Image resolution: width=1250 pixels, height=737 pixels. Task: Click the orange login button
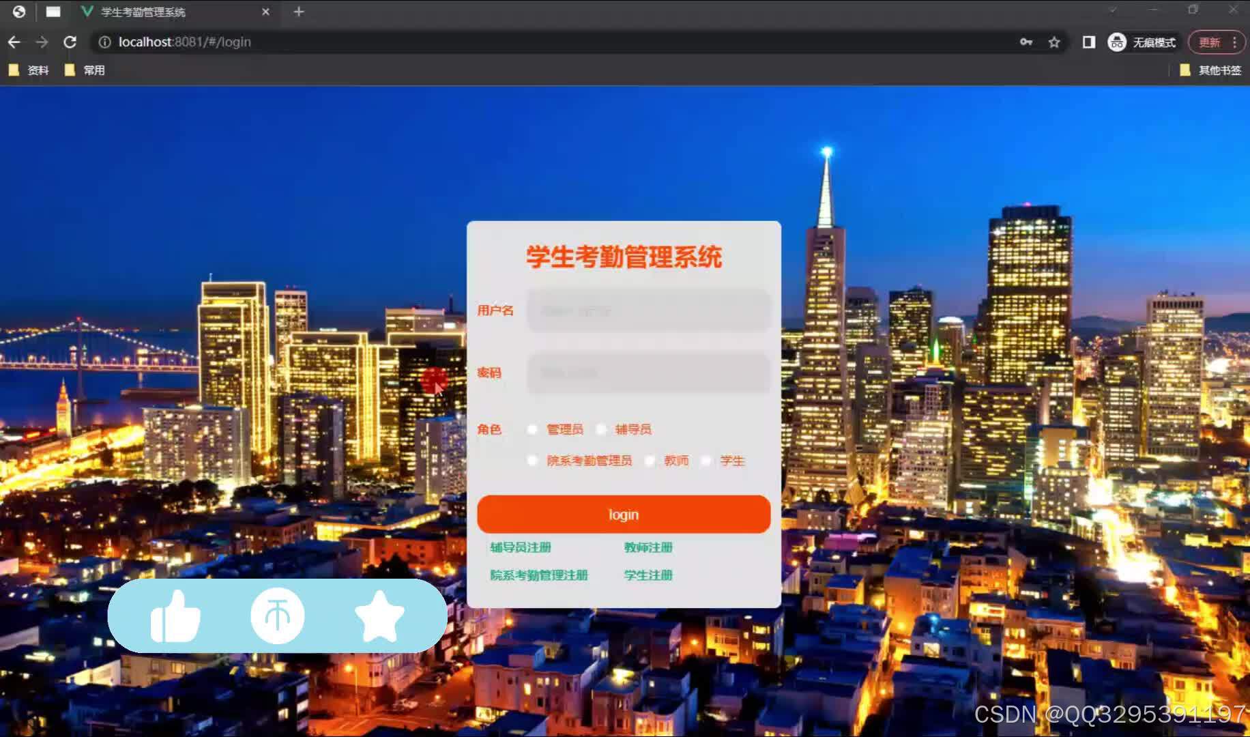[624, 515]
